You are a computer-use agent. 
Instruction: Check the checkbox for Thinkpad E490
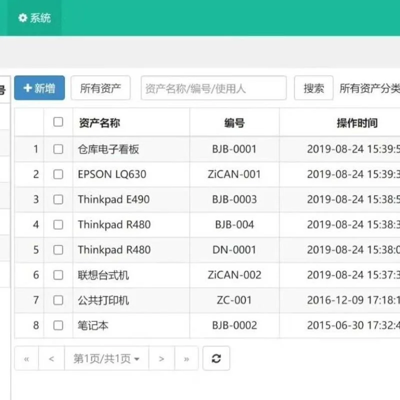pos(58,199)
